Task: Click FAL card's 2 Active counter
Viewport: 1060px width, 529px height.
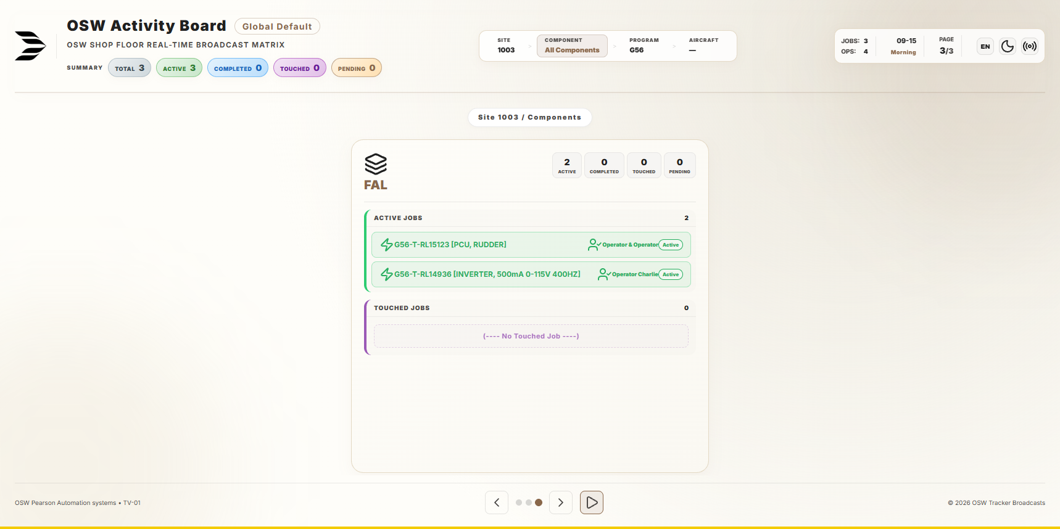Action: point(567,165)
